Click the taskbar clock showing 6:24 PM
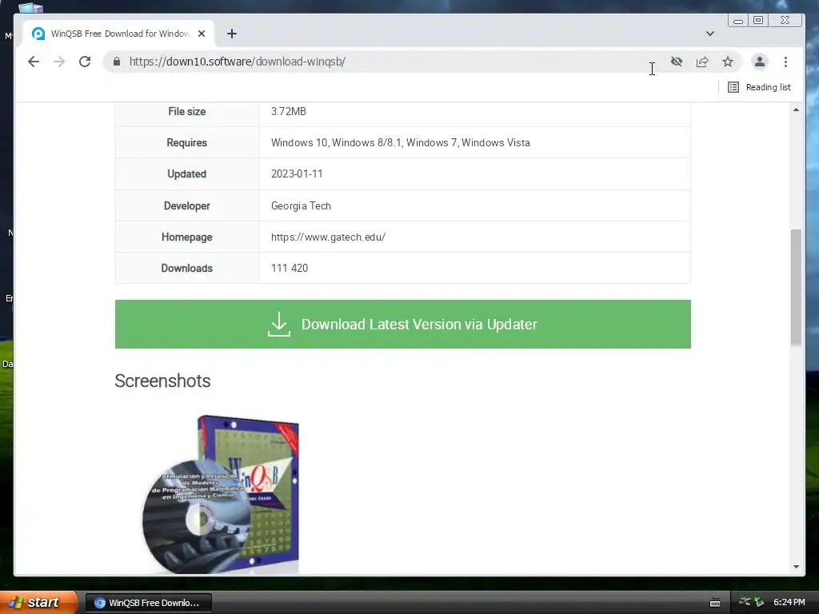Screen dimensions: 819x614 789,603
